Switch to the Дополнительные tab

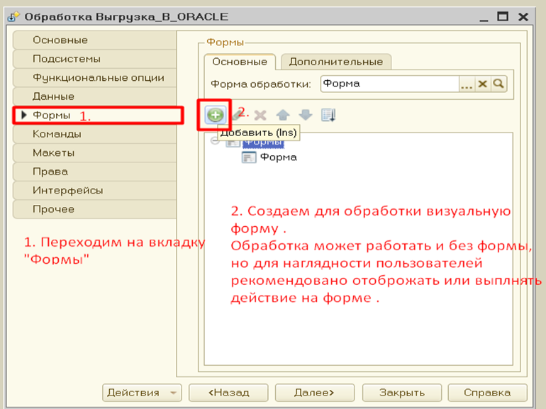coord(336,62)
